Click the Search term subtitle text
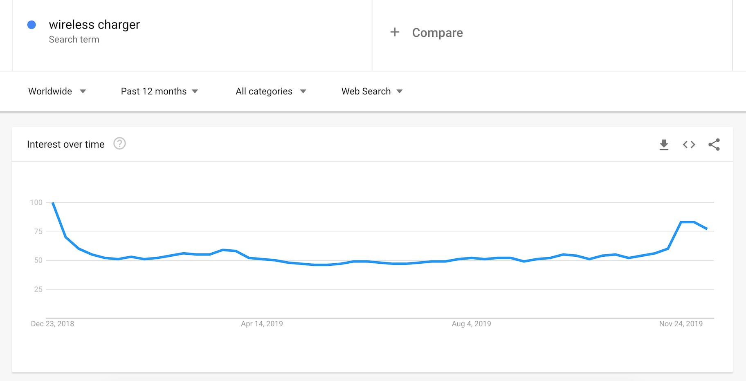The image size is (746, 381). pyautogui.click(x=74, y=40)
